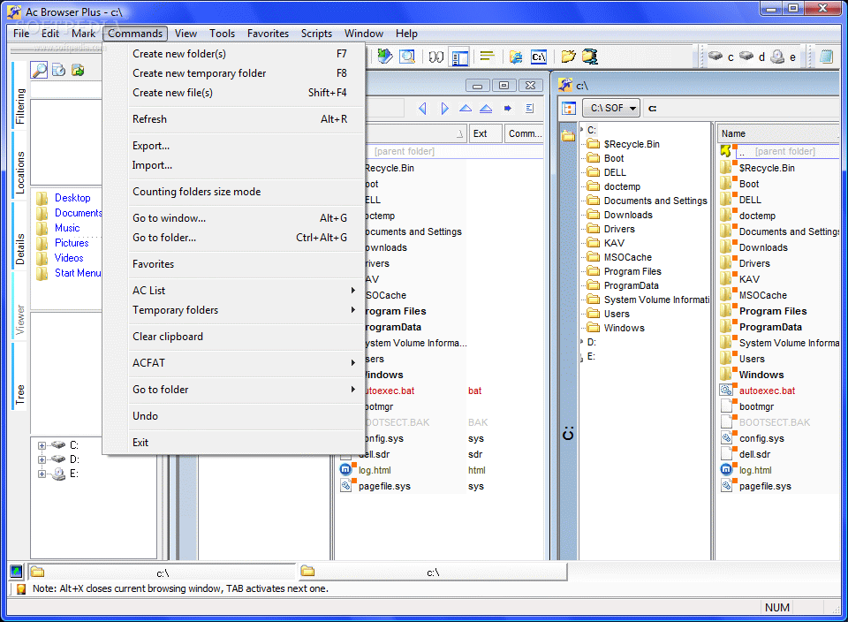Select autoexec.bat in the right file list
Viewport: 848px width, 622px height.
tap(767, 391)
